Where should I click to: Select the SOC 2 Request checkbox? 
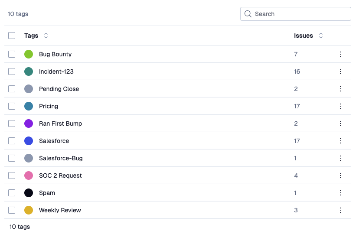pyautogui.click(x=12, y=175)
